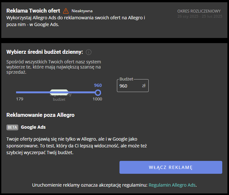229x195 pixels.
Task: Click the billing date range 26 sty 2025 - 25 lut 2025
Action: coord(200,16)
